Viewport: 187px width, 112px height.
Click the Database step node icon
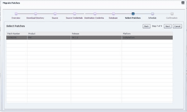click(x=113, y=14)
